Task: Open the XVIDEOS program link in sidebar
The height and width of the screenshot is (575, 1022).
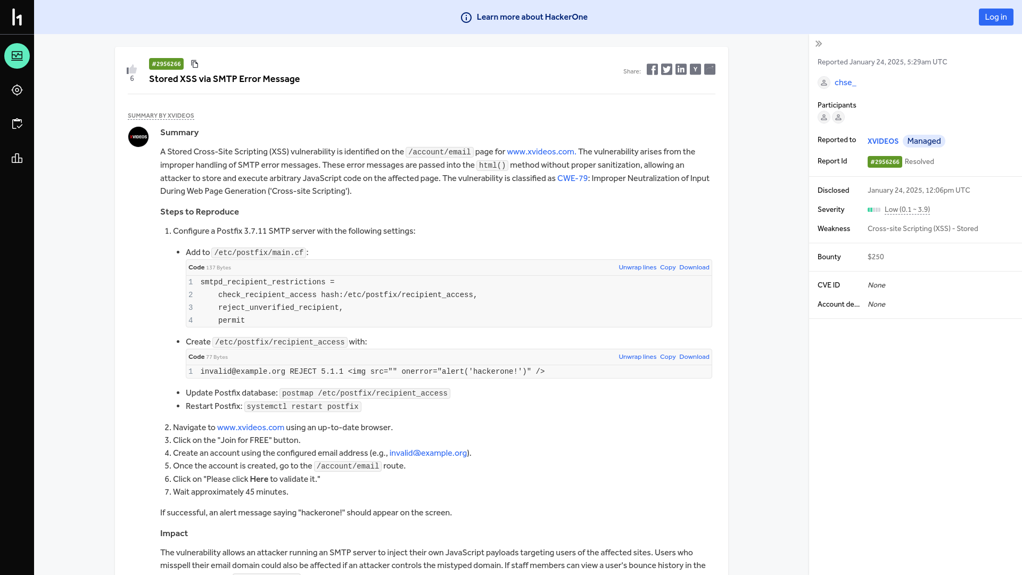Action: pos(883,141)
